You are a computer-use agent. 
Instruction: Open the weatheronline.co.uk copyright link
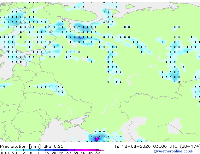click(x=174, y=151)
